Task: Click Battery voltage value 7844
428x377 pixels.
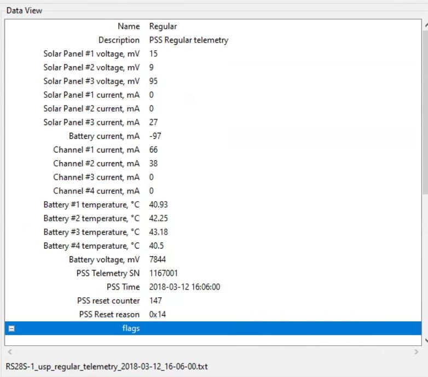Action: 157,260
